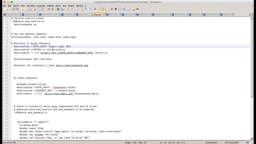256x144 pixels.
Task: Click the Save Recorded Macro icon
Action: (x=128, y=9)
